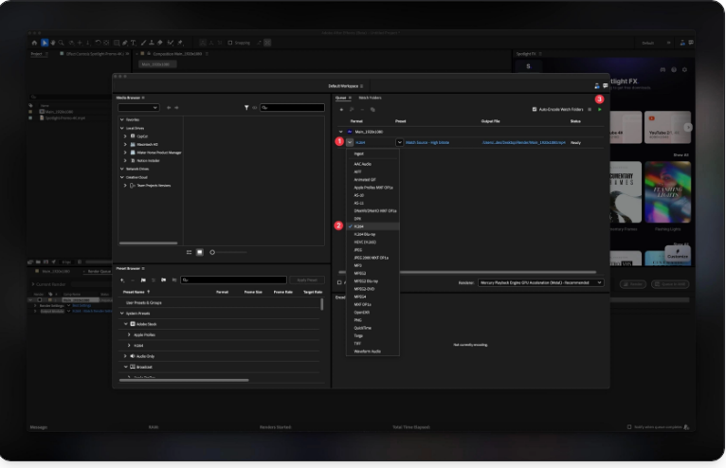The image size is (726, 468).
Task: Open the preset dropdown next to Match Source
Action: pyautogui.click(x=399, y=142)
